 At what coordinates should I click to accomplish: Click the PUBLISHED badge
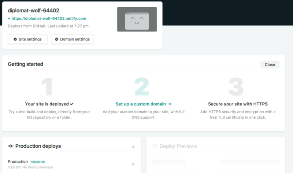pyautogui.click(x=38, y=162)
